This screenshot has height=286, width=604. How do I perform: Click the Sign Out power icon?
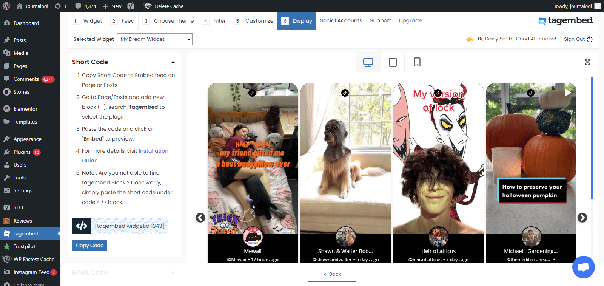tap(590, 39)
